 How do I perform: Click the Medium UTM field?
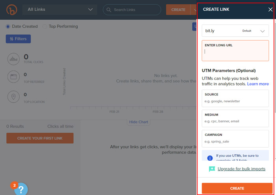[x=235, y=118]
